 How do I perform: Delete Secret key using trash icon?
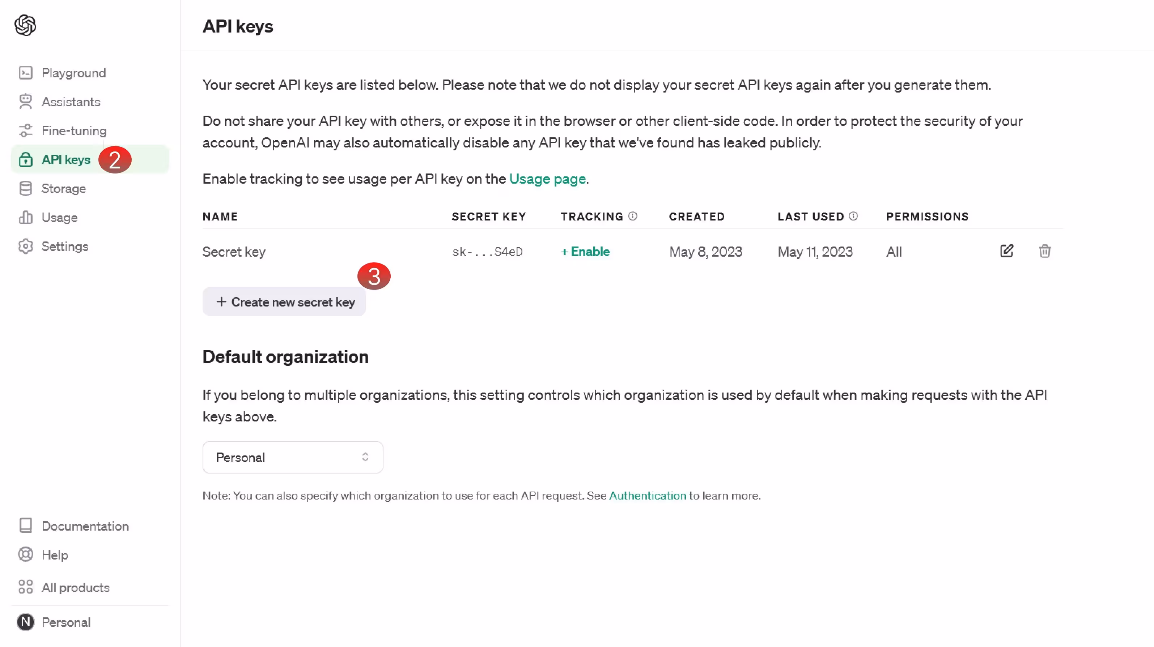click(x=1044, y=251)
